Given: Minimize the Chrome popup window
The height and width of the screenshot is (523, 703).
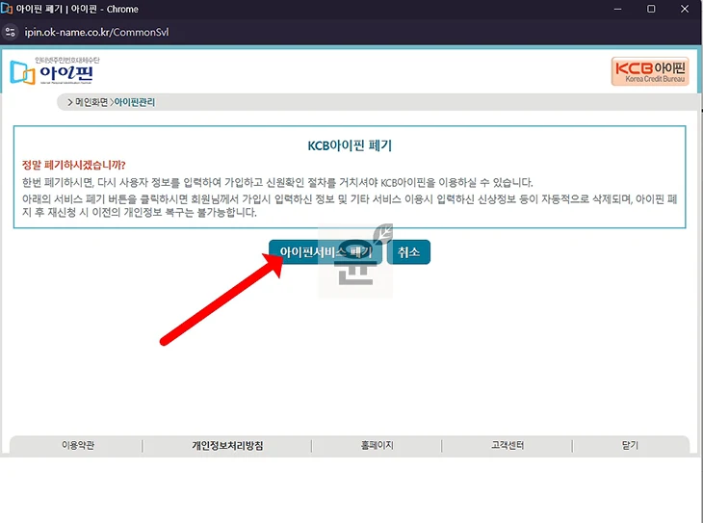Looking at the screenshot, I should coord(609,9).
